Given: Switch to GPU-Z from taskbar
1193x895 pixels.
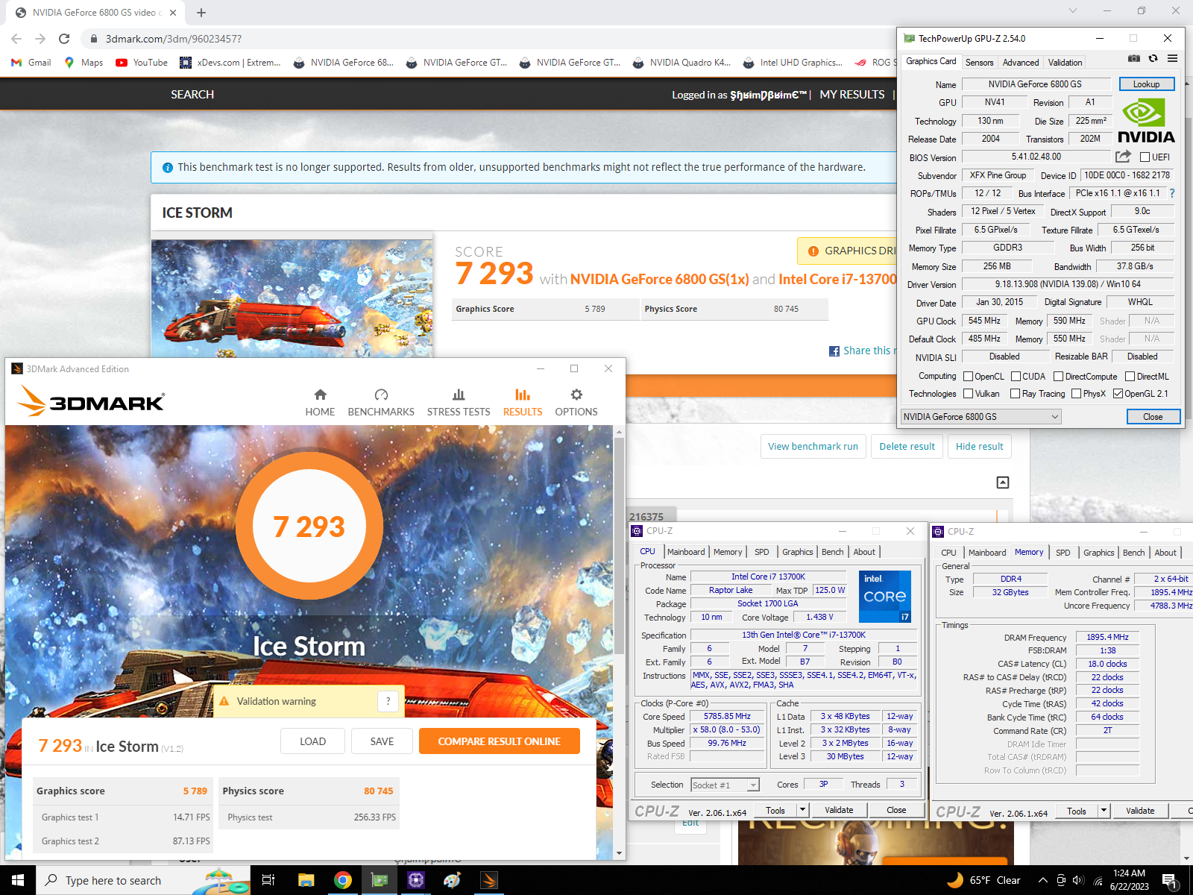Looking at the screenshot, I should coord(380,880).
